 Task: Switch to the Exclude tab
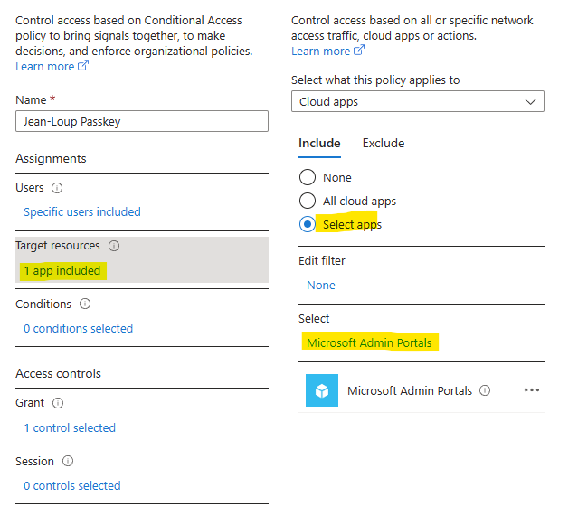[384, 144]
